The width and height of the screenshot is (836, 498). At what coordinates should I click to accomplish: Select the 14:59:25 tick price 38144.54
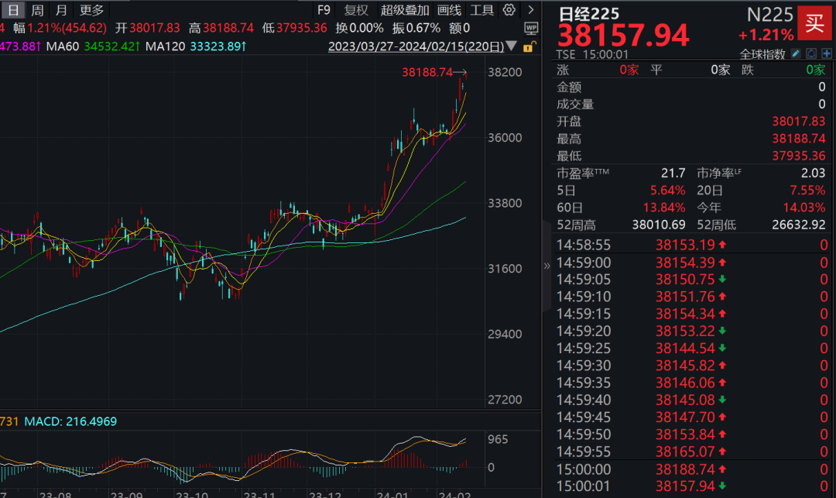pyautogui.click(x=685, y=349)
